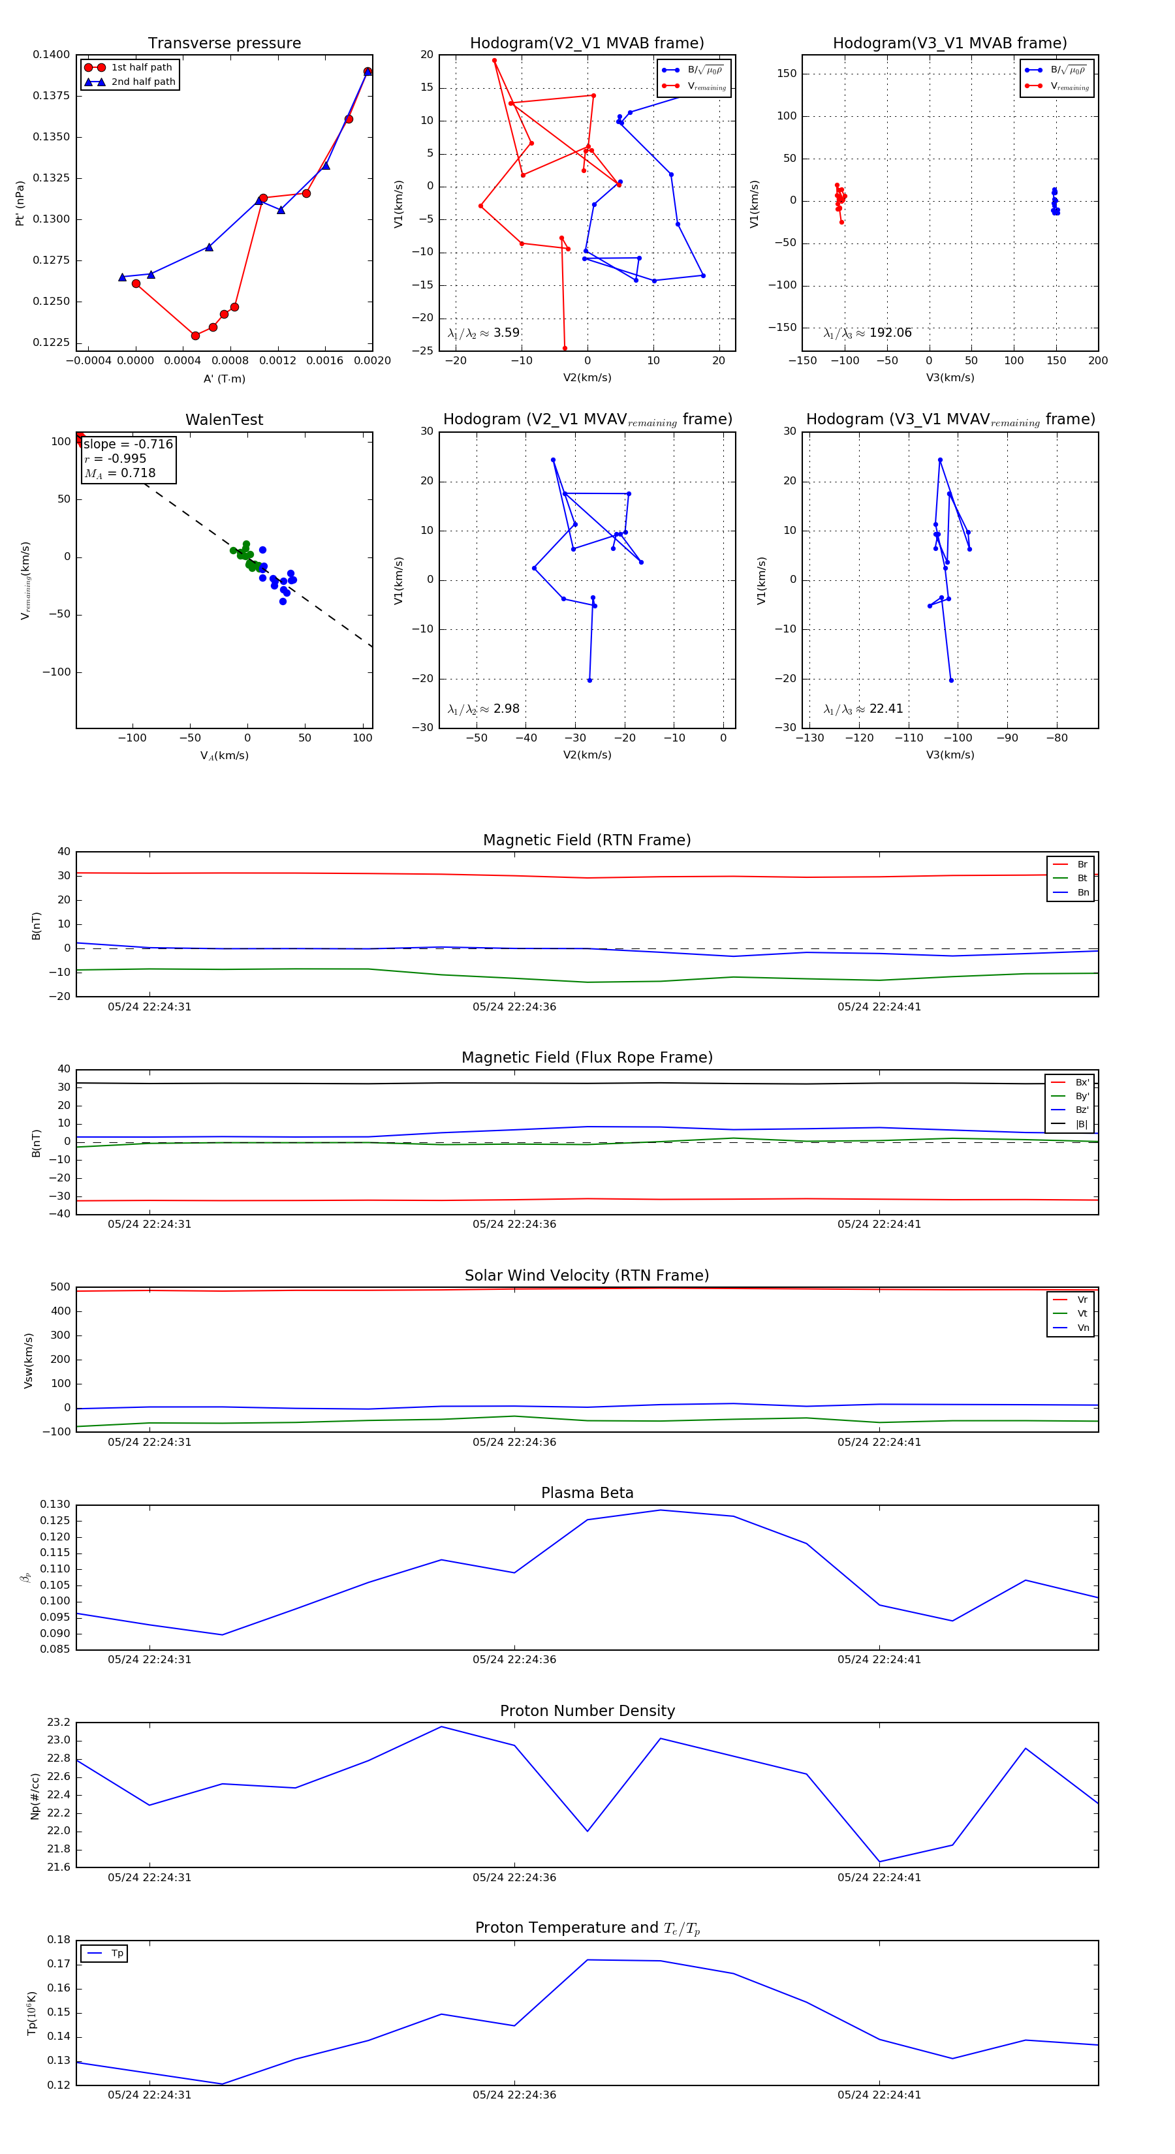Click the 'V_A(km/s)' x-axis label
This screenshot has width=1175, height=2154.
pyautogui.click(x=224, y=756)
